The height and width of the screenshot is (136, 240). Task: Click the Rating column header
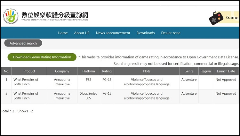(107, 71)
